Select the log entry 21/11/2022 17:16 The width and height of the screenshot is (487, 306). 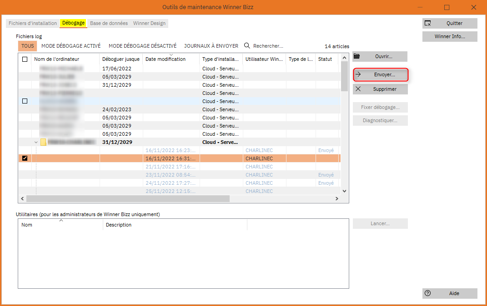click(x=180, y=167)
